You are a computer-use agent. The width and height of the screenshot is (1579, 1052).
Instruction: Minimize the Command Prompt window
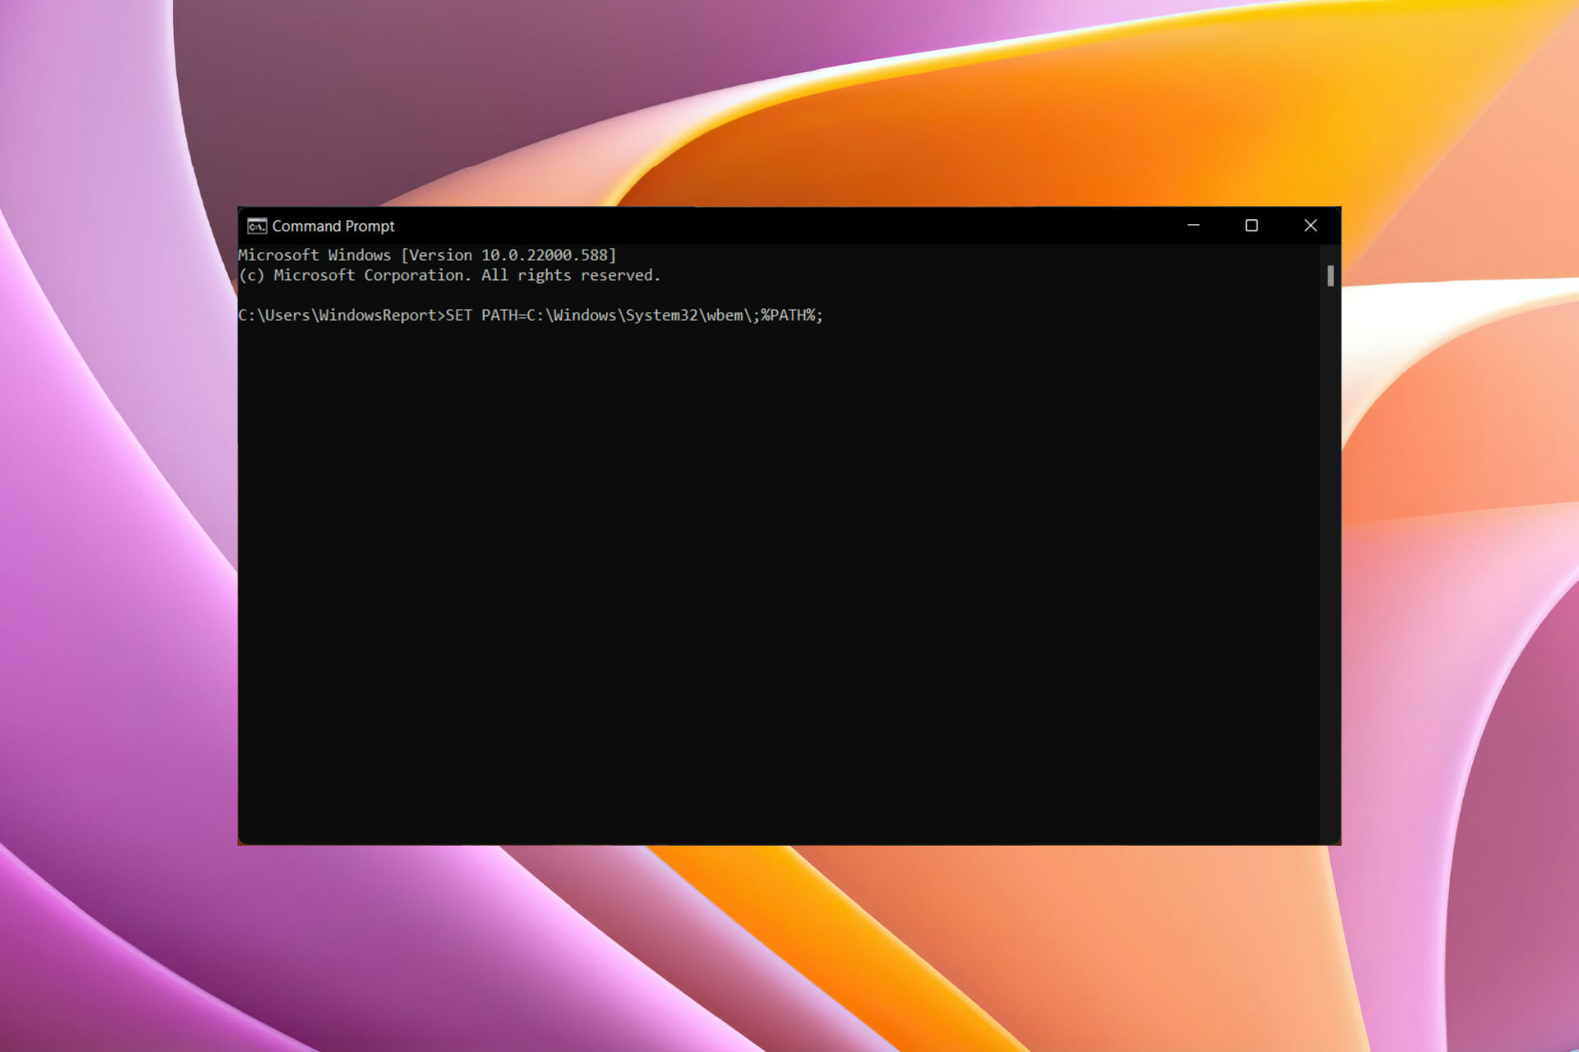[1193, 225]
